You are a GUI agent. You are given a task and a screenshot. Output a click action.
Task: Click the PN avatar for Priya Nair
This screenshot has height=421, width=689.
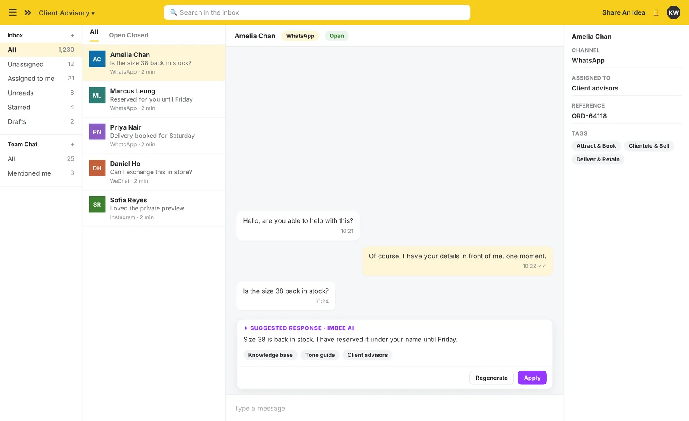pos(97,132)
